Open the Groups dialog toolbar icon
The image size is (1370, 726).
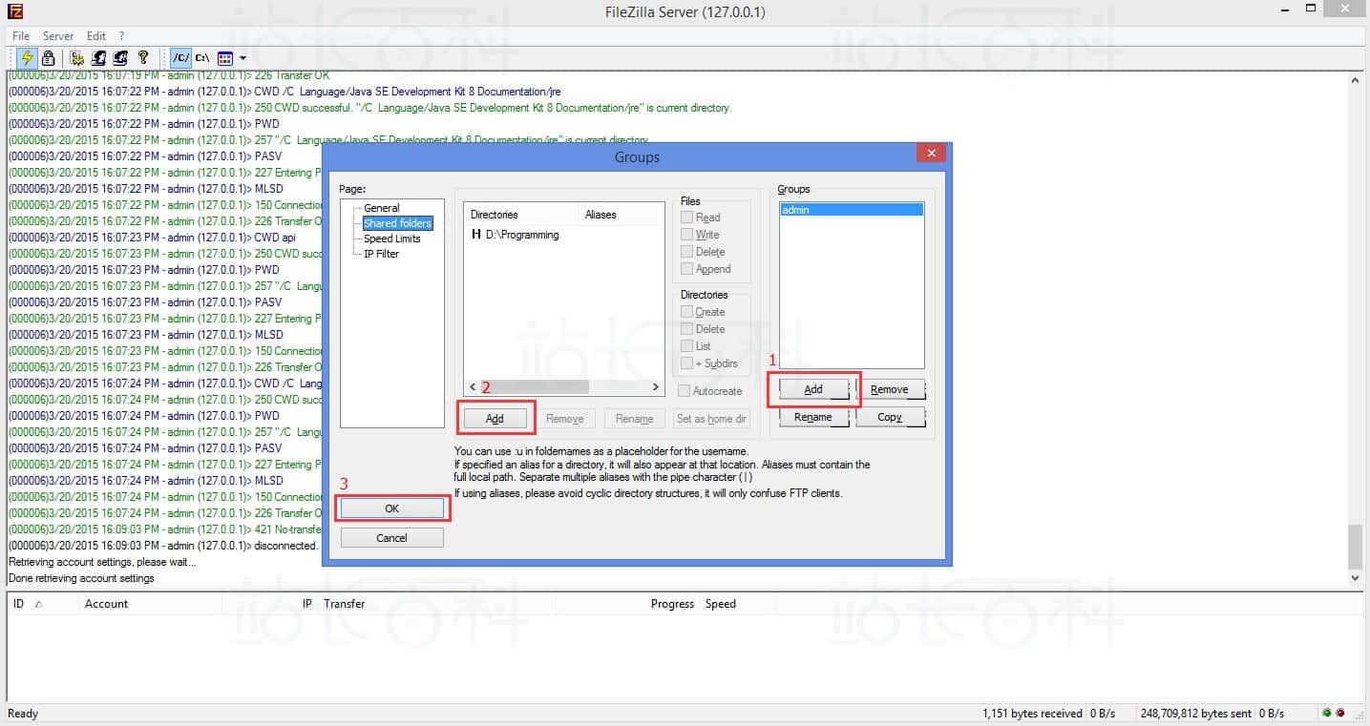click(x=120, y=58)
